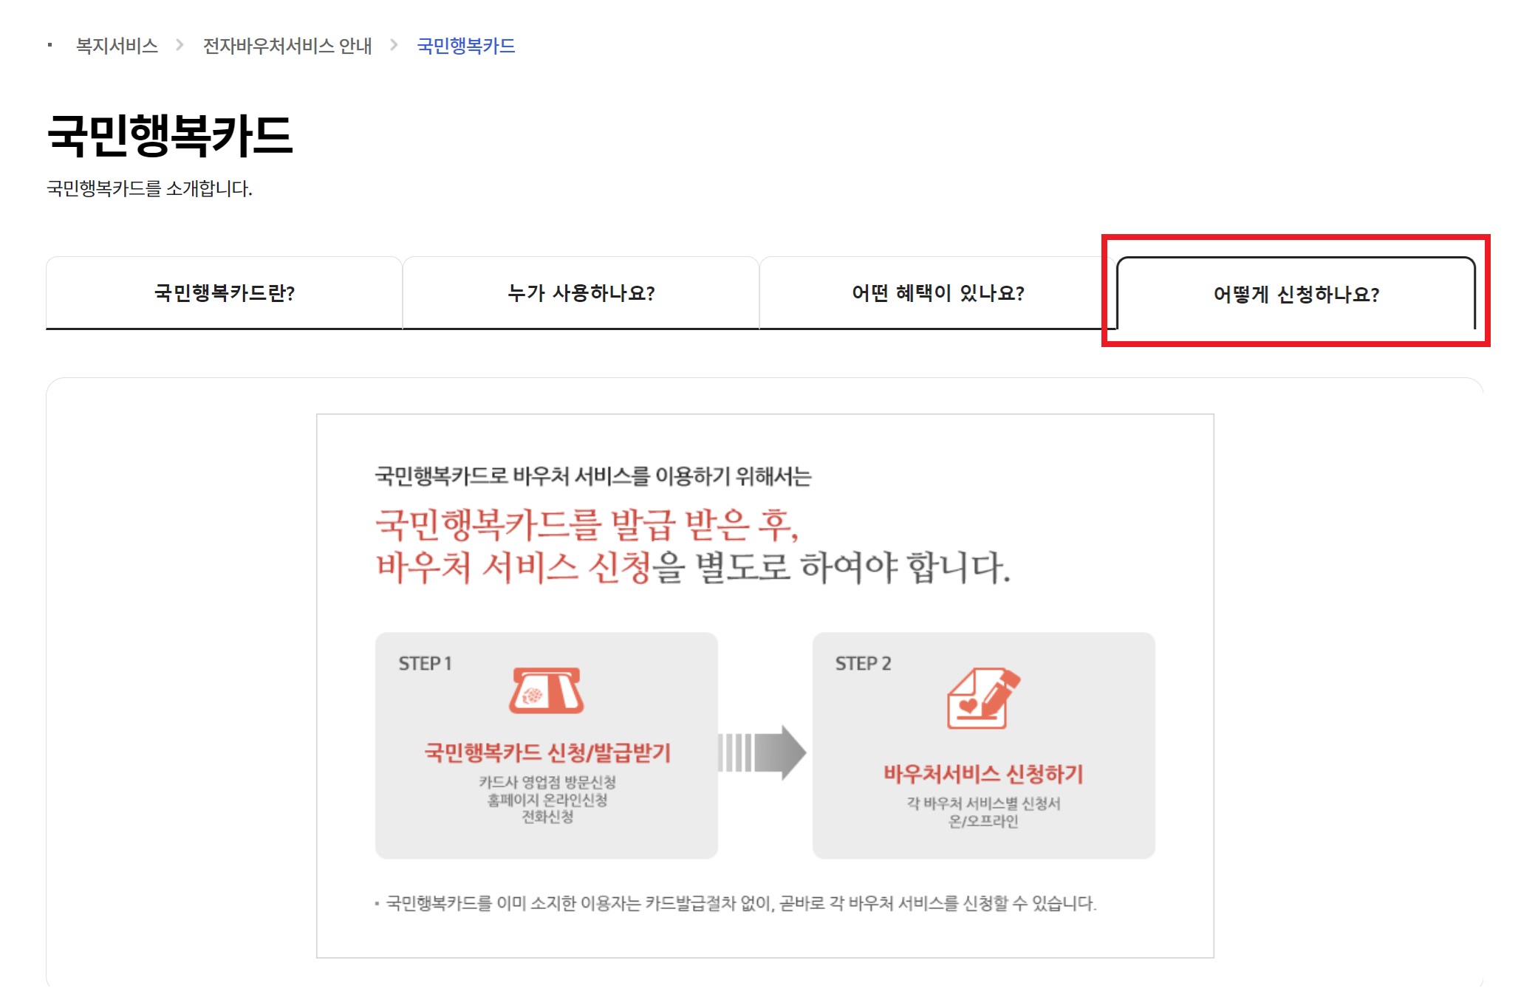
Task: Click the blue 국민행복카드 breadcrumb link
Action: pos(465,46)
